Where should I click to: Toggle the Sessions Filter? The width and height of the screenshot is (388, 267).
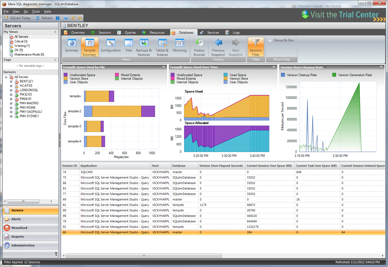[x=256, y=47]
